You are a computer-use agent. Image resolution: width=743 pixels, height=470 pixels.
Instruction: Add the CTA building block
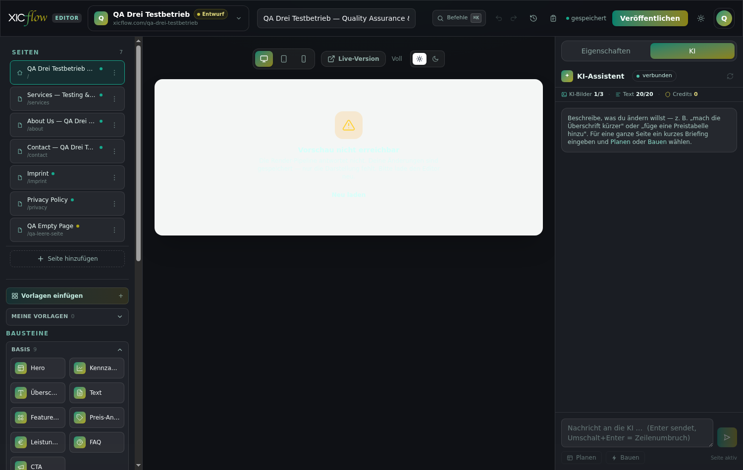[38, 464]
